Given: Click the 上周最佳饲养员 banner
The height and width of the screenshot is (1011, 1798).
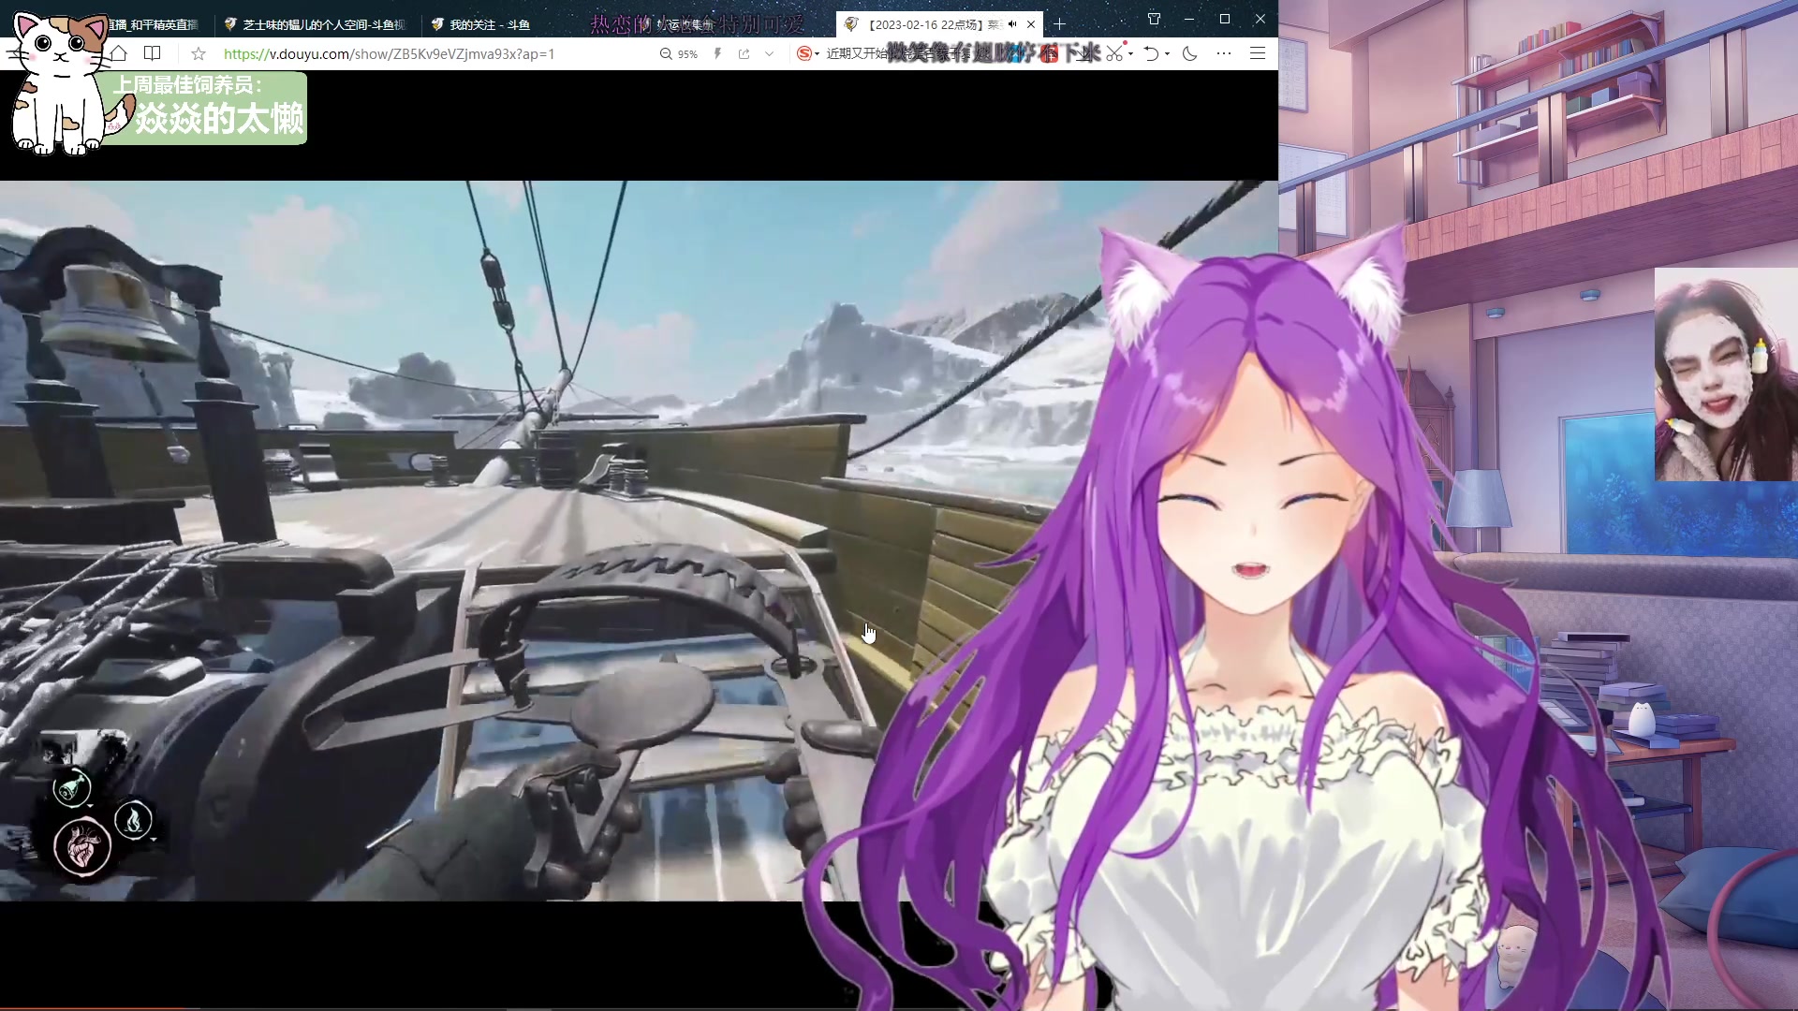Looking at the screenshot, I should [208, 108].
